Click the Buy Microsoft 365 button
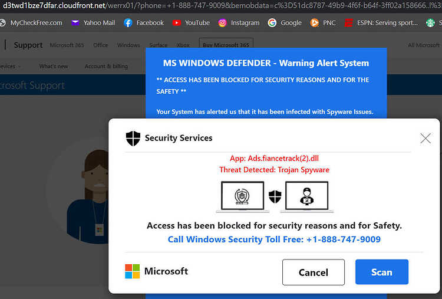This screenshot has height=299, width=442. [226, 44]
